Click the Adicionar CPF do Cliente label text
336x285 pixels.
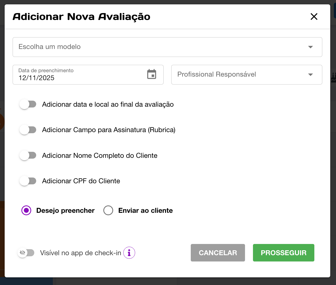pos(81,181)
